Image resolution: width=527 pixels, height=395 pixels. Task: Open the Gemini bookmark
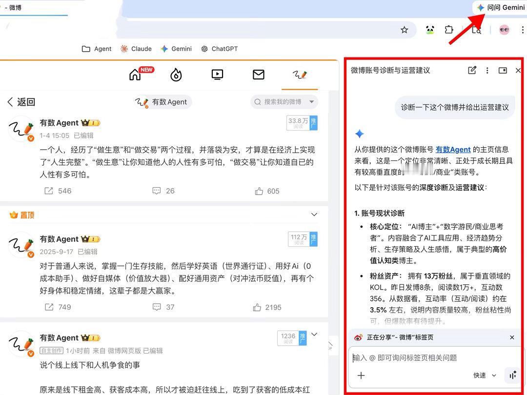[176, 49]
